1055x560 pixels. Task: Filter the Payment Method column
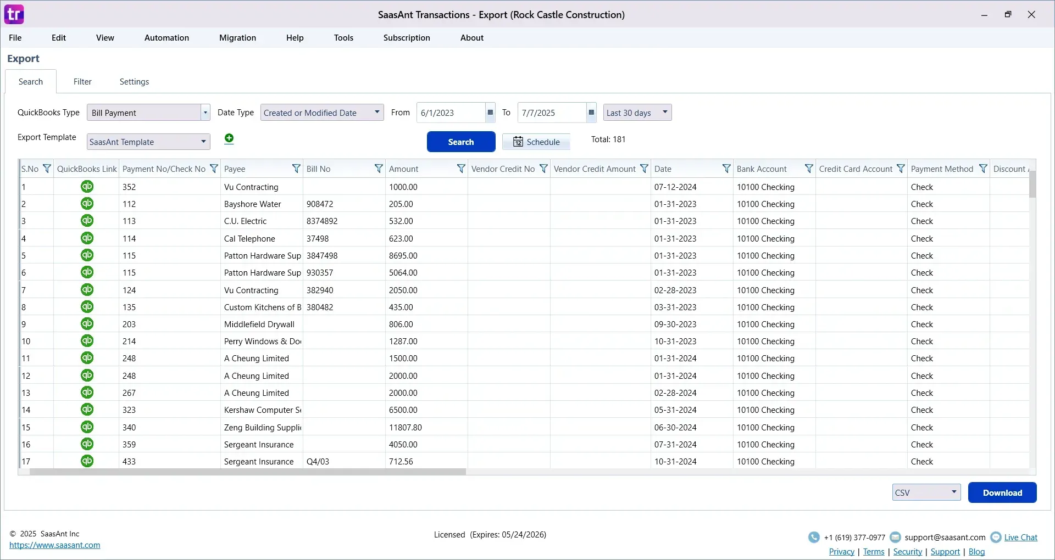[983, 169]
